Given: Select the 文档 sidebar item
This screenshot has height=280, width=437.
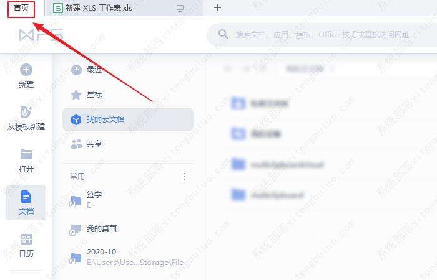Looking at the screenshot, I should coord(26,203).
